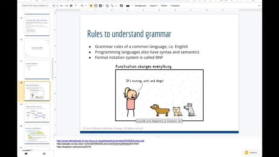Click the slide panel vertical scrollbar
Image resolution: width=279 pixels, height=157 pixels.
point(52,69)
